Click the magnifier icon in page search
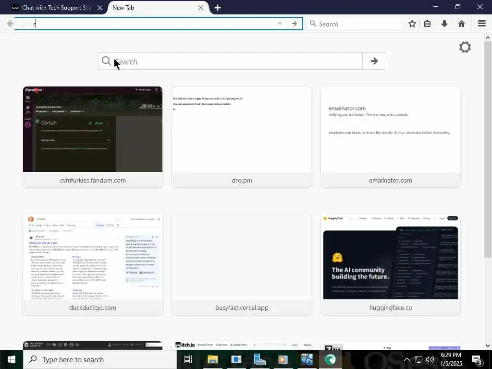 [106, 61]
